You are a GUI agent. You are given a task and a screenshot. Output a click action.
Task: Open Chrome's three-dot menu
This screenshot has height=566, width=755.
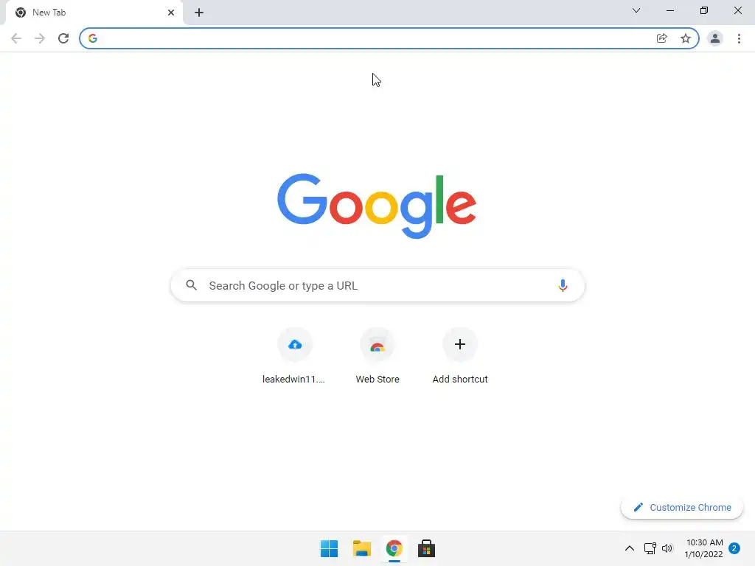(739, 38)
